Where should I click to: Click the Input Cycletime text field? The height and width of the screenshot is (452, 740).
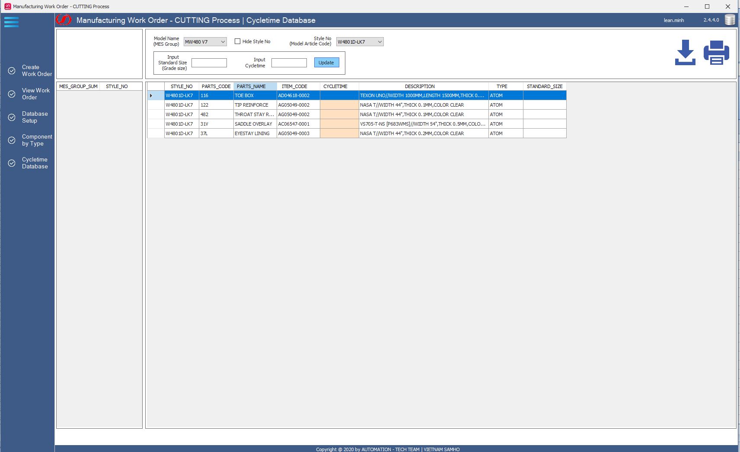[x=289, y=63]
